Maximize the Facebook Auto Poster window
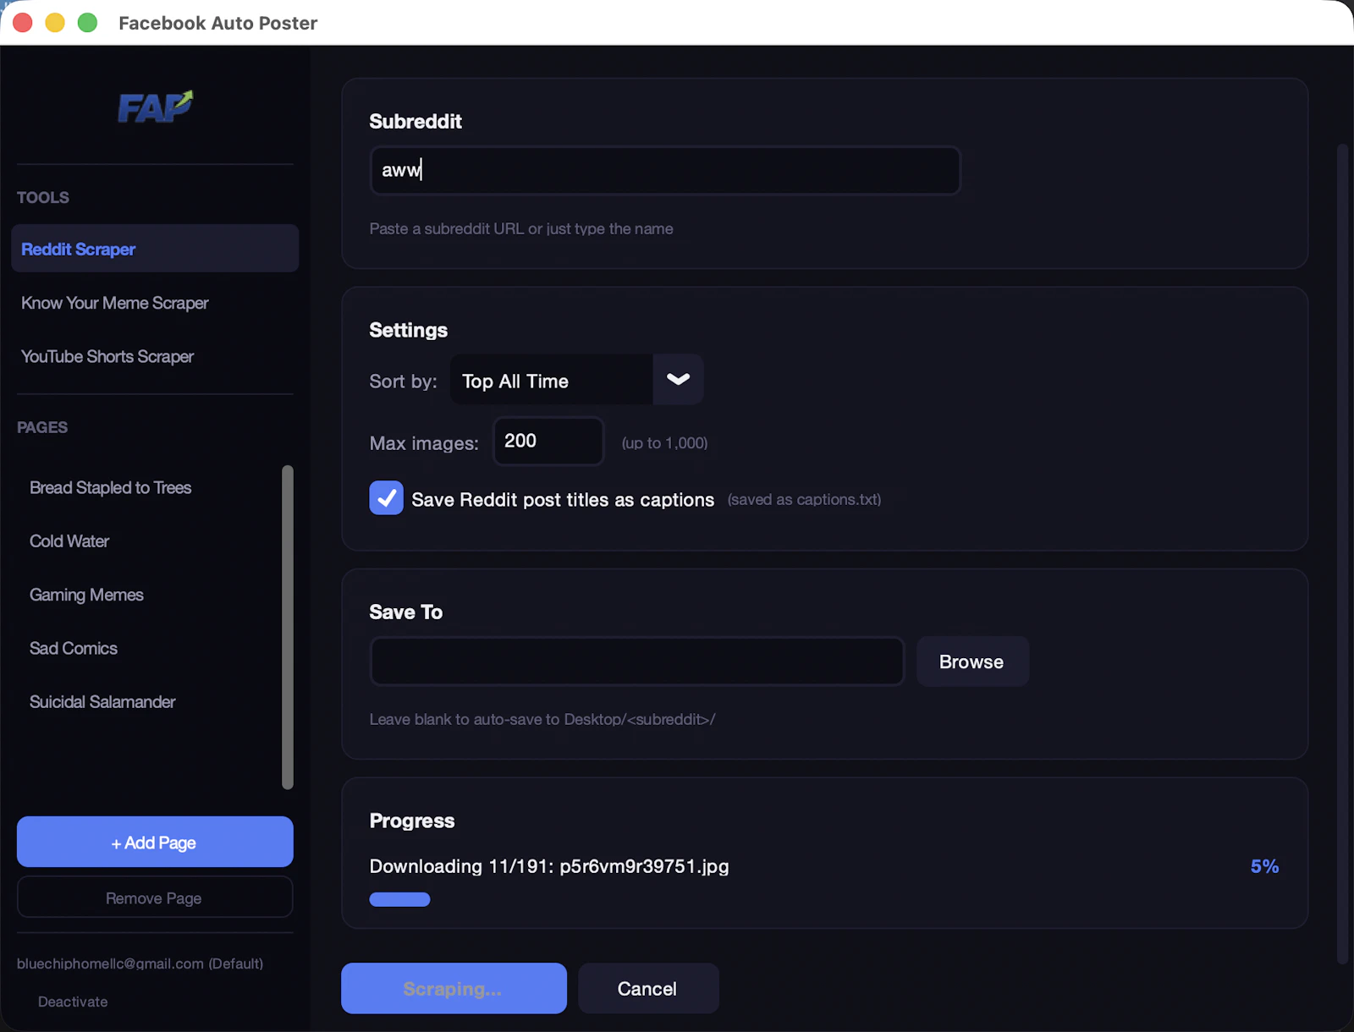The height and width of the screenshot is (1032, 1354). pyautogui.click(x=87, y=23)
